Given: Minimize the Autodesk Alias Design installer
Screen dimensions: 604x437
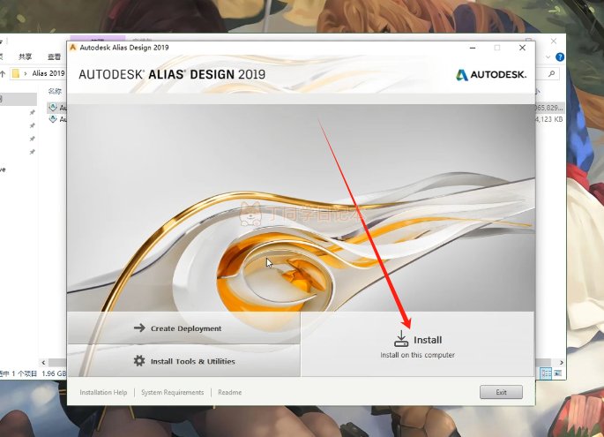Looking at the screenshot, I should tap(473, 48).
